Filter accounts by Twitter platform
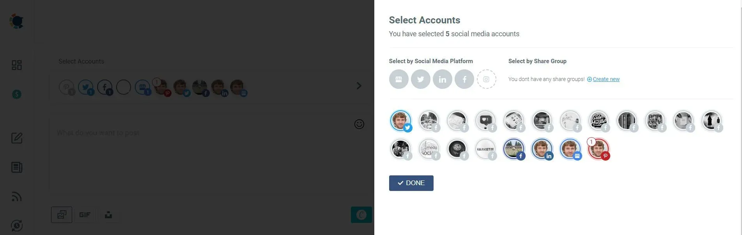Image resolution: width=742 pixels, height=235 pixels. pos(420,79)
